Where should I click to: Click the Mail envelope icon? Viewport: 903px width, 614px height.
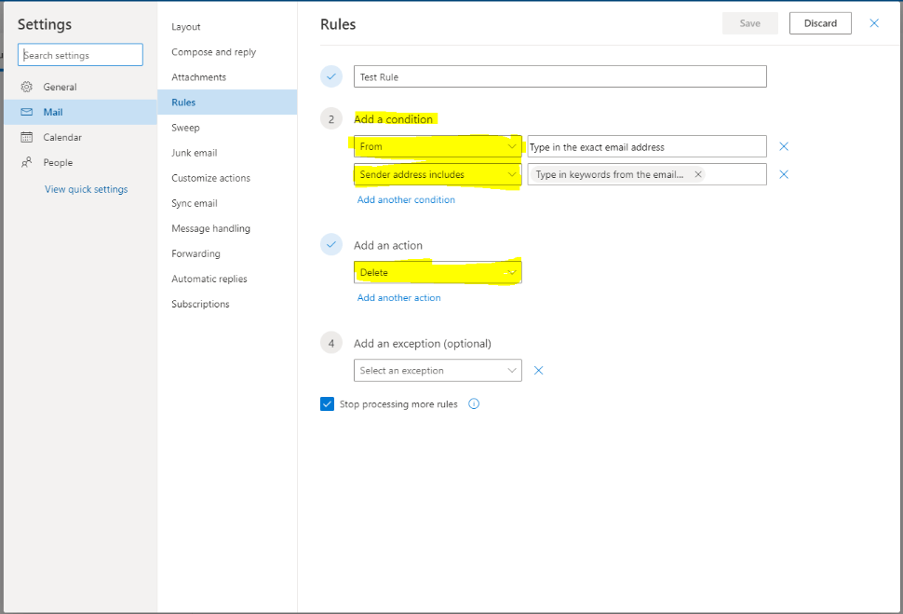point(26,112)
